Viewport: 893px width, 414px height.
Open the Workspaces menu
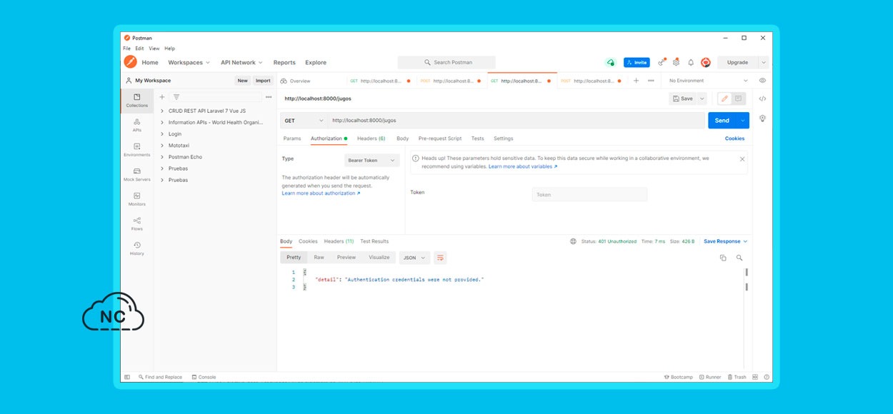tap(189, 62)
